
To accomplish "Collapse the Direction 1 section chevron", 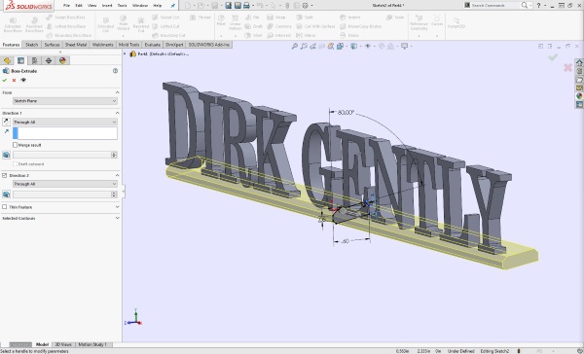I will (118, 113).
